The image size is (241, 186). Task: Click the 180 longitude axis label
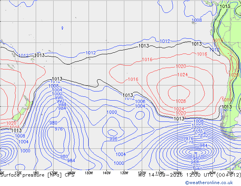click(36, 173)
